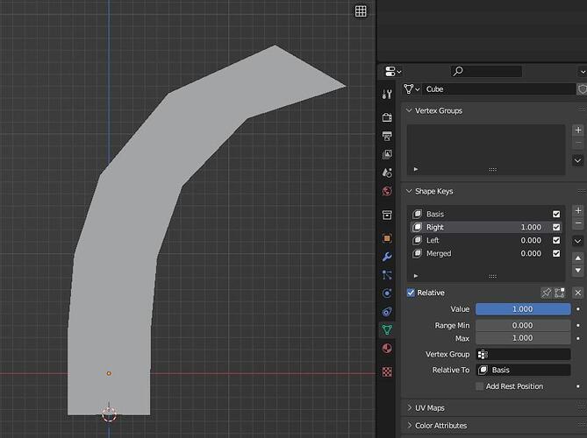Open the Object properties tab
Viewport: 587px width, 438px height.
(x=387, y=238)
